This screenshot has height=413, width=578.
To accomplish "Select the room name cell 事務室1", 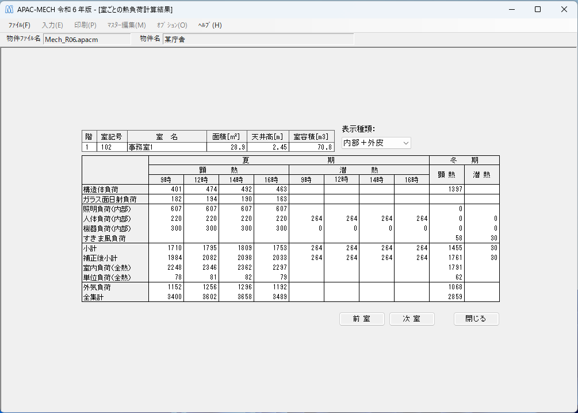I will (x=167, y=147).
